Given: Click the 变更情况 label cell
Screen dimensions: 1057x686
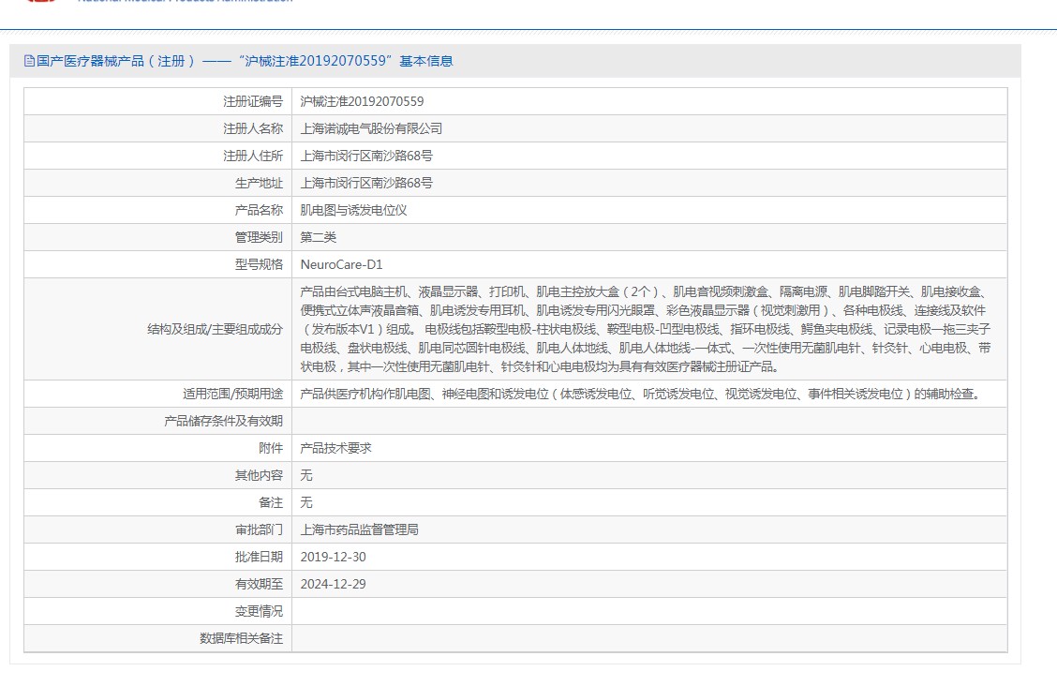Looking at the screenshot, I should pyautogui.click(x=157, y=612).
